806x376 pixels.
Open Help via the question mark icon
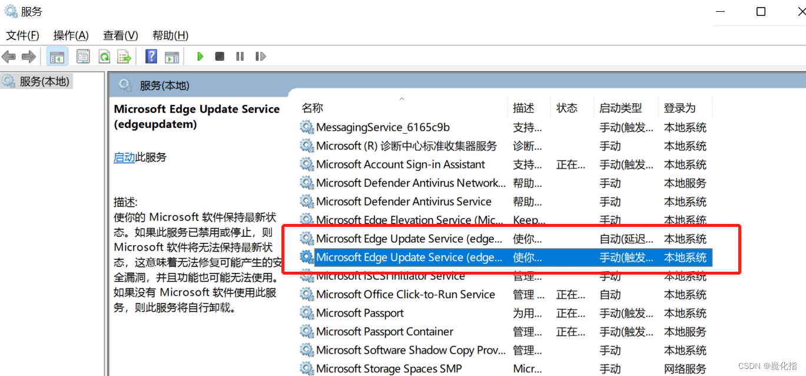(151, 57)
